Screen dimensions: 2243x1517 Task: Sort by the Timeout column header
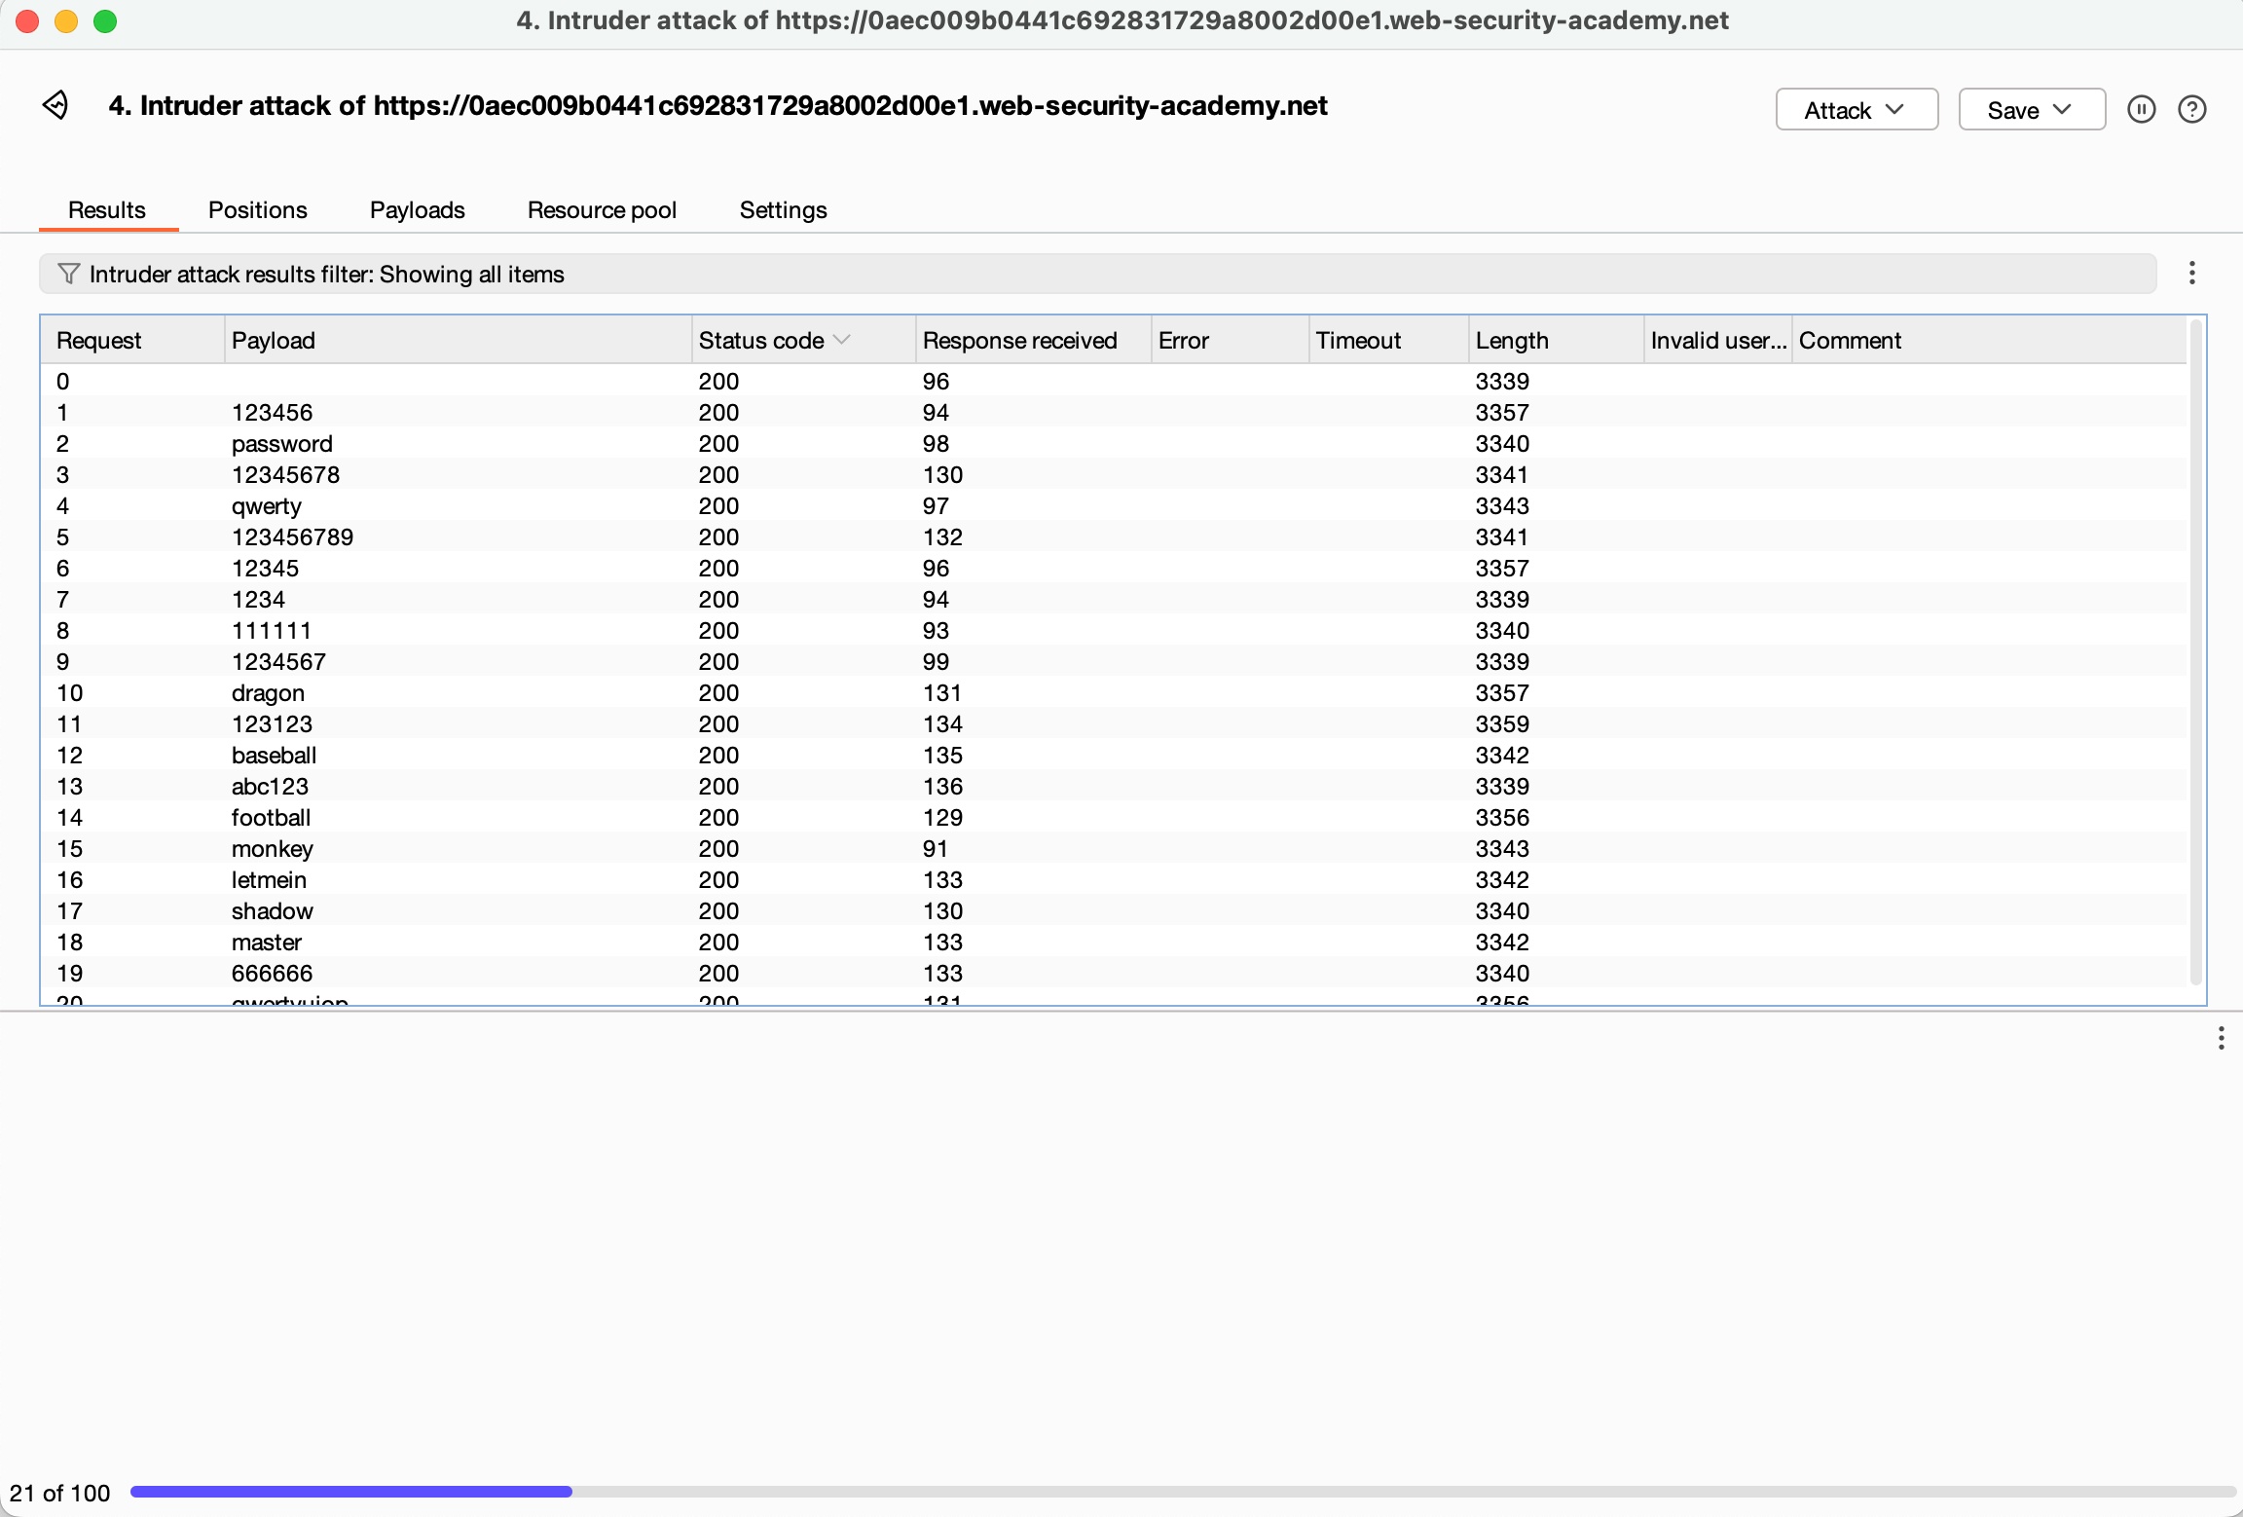click(1389, 341)
